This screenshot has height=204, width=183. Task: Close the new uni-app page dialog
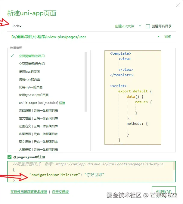point(178,5)
